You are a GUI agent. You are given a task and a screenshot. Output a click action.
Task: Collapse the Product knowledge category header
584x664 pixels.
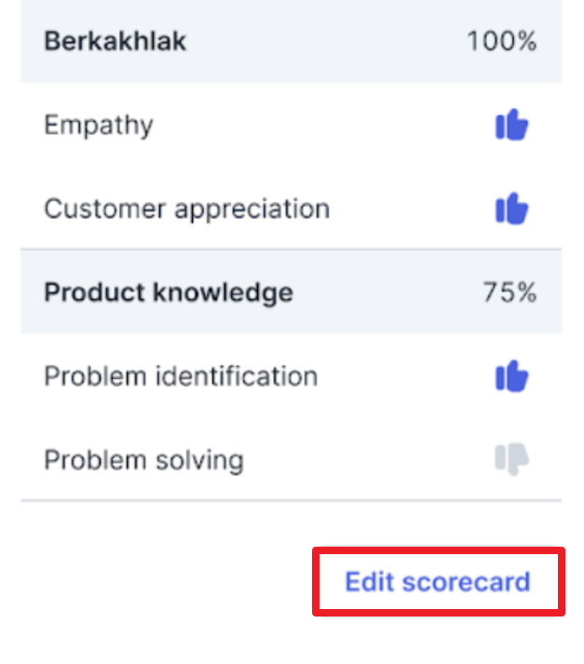[x=291, y=292]
